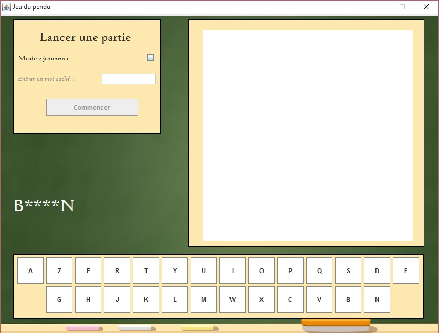Guess the letter A
The height and width of the screenshot is (333, 439).
point(30,270)
